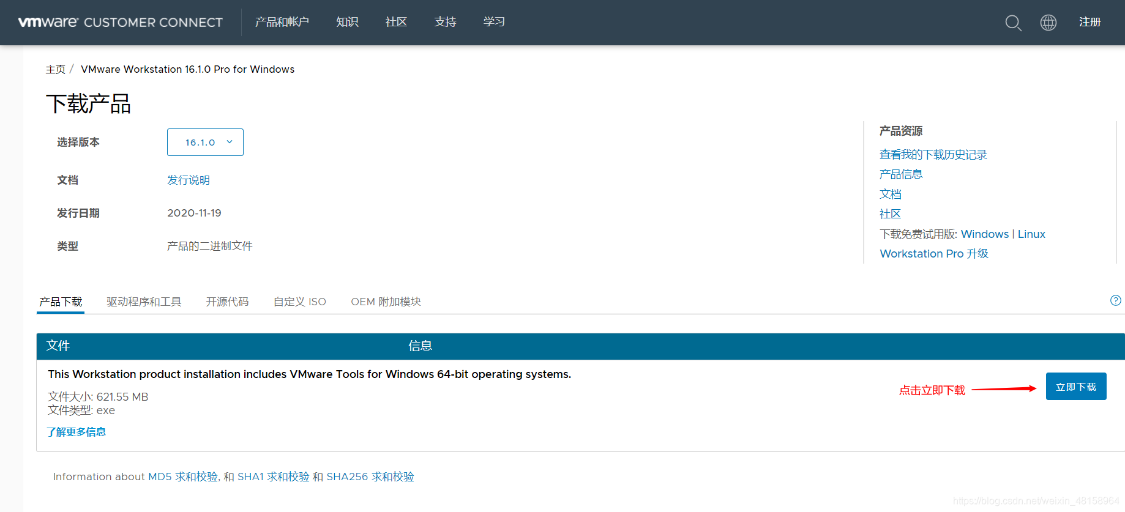The height and width of the screenshot is (512, 1125).
Task: Click the 产品的二进制文件 type text
Action: pyautogui.click(x=210, y=246)
